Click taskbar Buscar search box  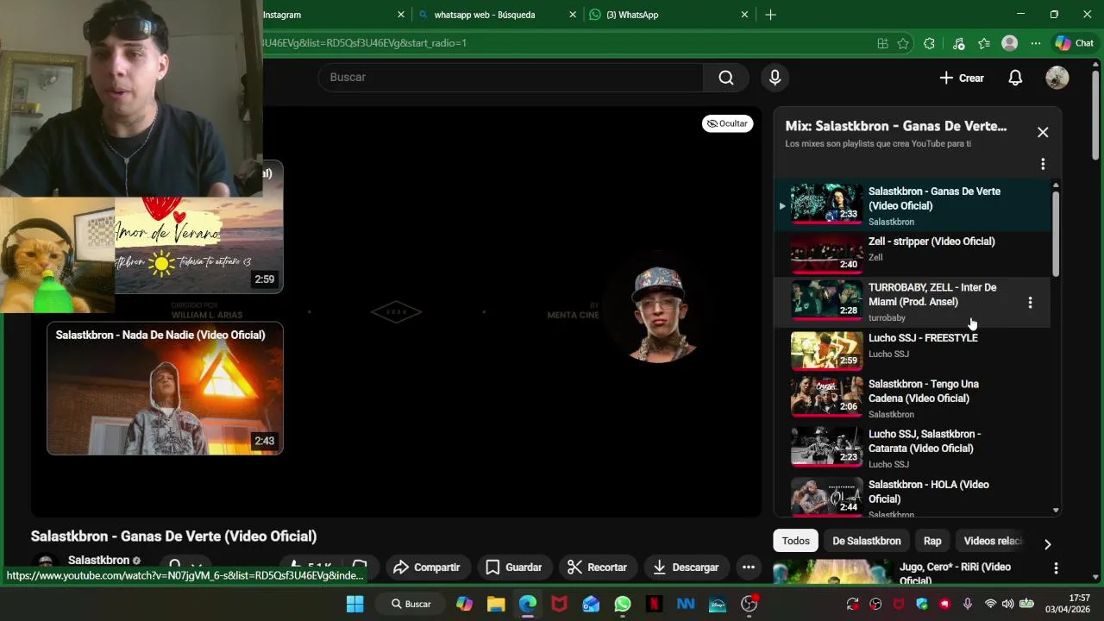click(x=411, y=604)
